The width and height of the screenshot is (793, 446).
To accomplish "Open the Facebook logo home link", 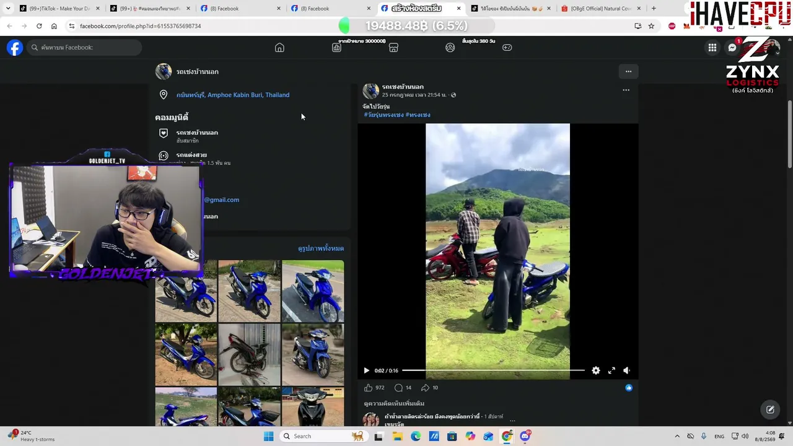I will point(15,48).
